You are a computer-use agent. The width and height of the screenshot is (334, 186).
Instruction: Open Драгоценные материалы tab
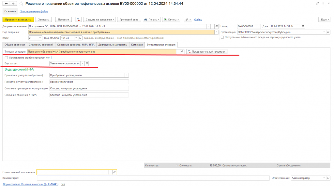tap(113, 45)
